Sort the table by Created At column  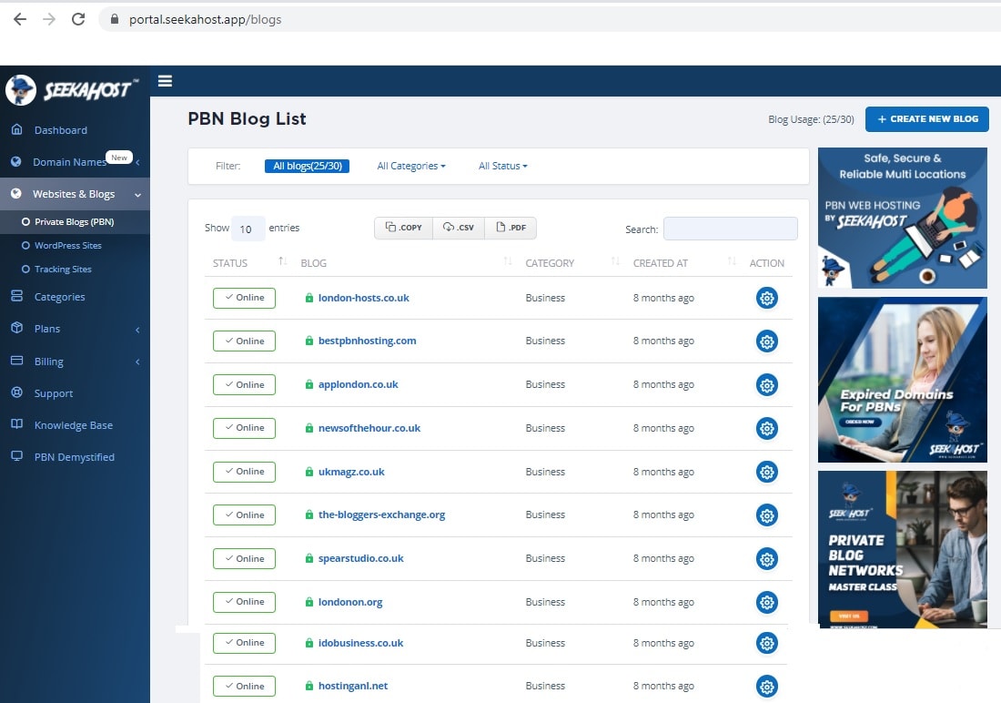coord(732,262)
